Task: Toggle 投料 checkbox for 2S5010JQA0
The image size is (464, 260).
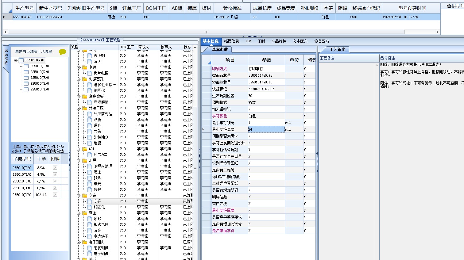Action: [x=55, y=168]
